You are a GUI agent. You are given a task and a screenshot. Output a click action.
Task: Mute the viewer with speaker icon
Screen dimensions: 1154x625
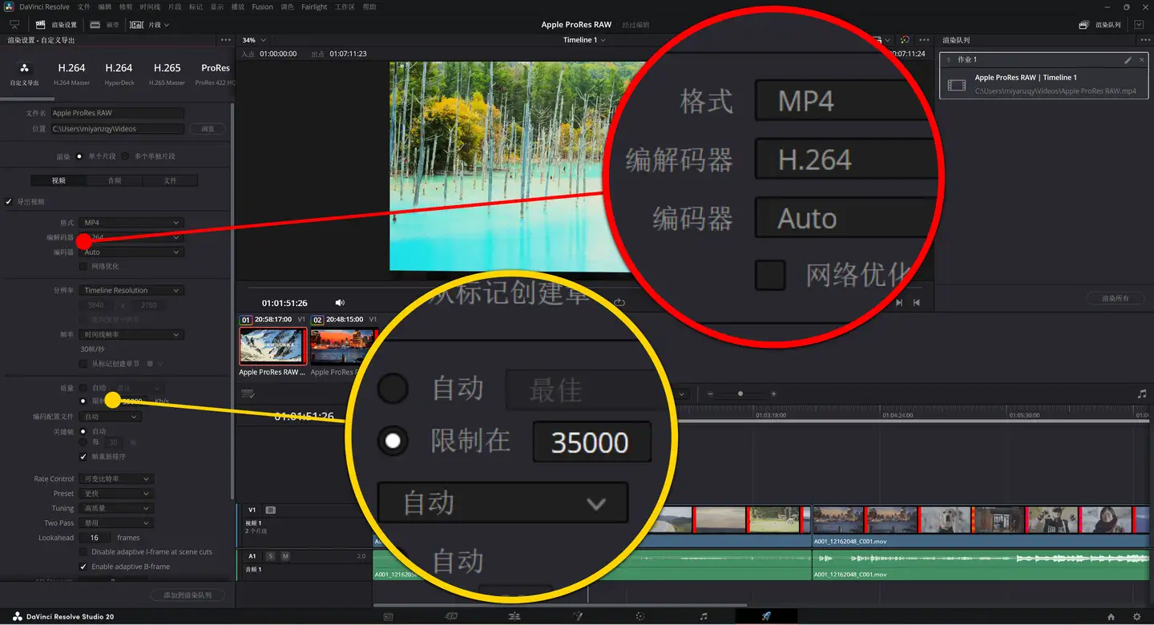coord(340,303)
